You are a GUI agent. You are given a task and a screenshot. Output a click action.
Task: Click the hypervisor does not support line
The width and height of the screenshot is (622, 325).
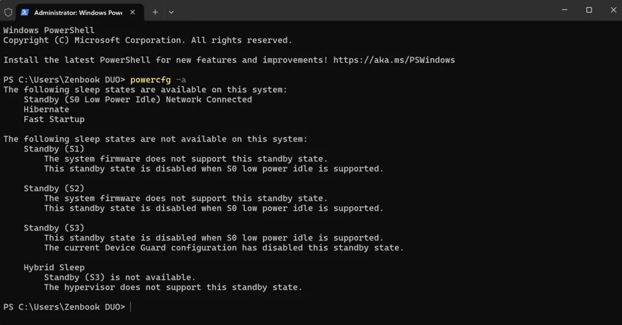tap(173, 287)
